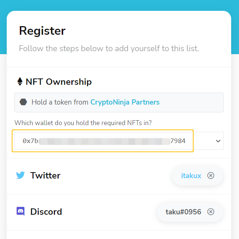239x239 pixels.
Task: Remove the linked Twitter account itakux
Action: pyautogui.click(x=211, y=176)
